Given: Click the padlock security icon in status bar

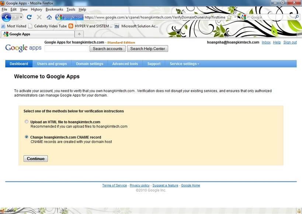Looking at the screenshot, I should point(299,211).
